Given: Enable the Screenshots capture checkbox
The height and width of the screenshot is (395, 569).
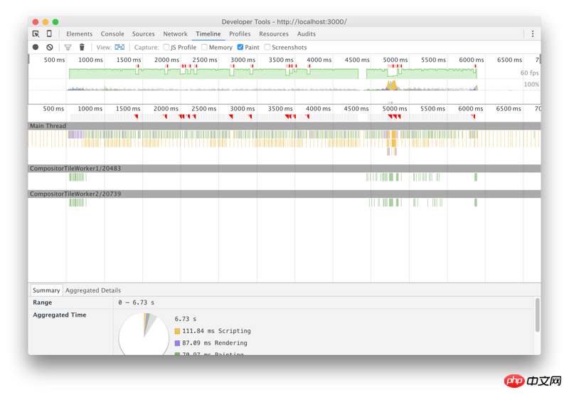Looking at the screenshot, I should pyautogui.click(x=267, y=47).
